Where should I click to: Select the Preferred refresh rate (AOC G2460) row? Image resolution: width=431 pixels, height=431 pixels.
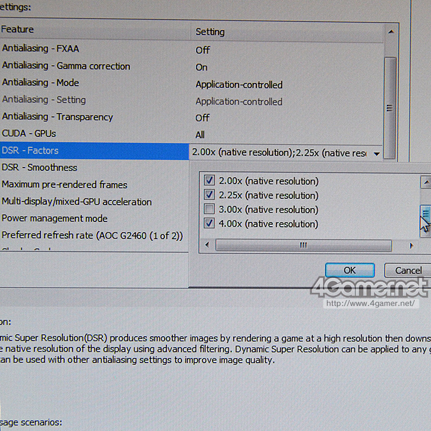94,235
